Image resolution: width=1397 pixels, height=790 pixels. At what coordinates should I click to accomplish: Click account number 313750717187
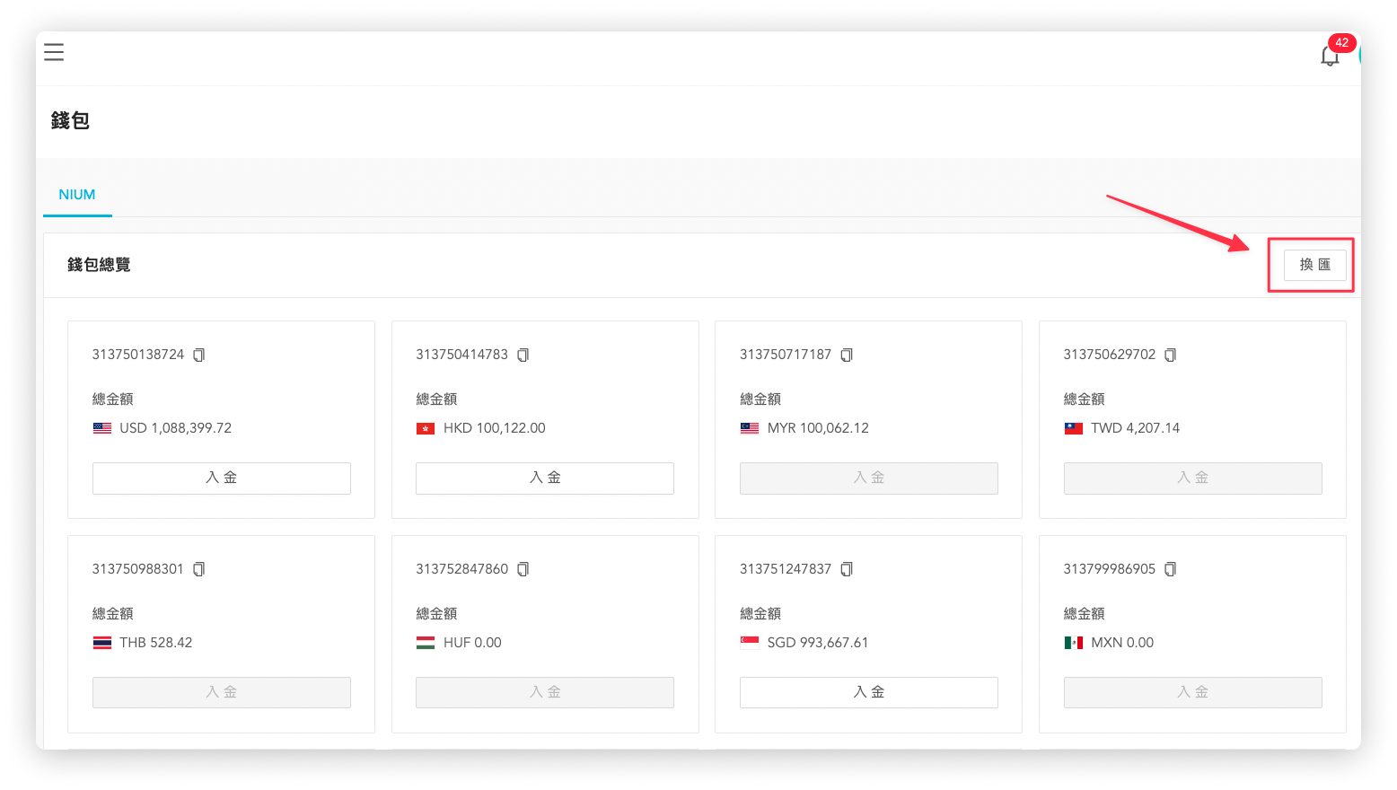(x=786, y=355)
